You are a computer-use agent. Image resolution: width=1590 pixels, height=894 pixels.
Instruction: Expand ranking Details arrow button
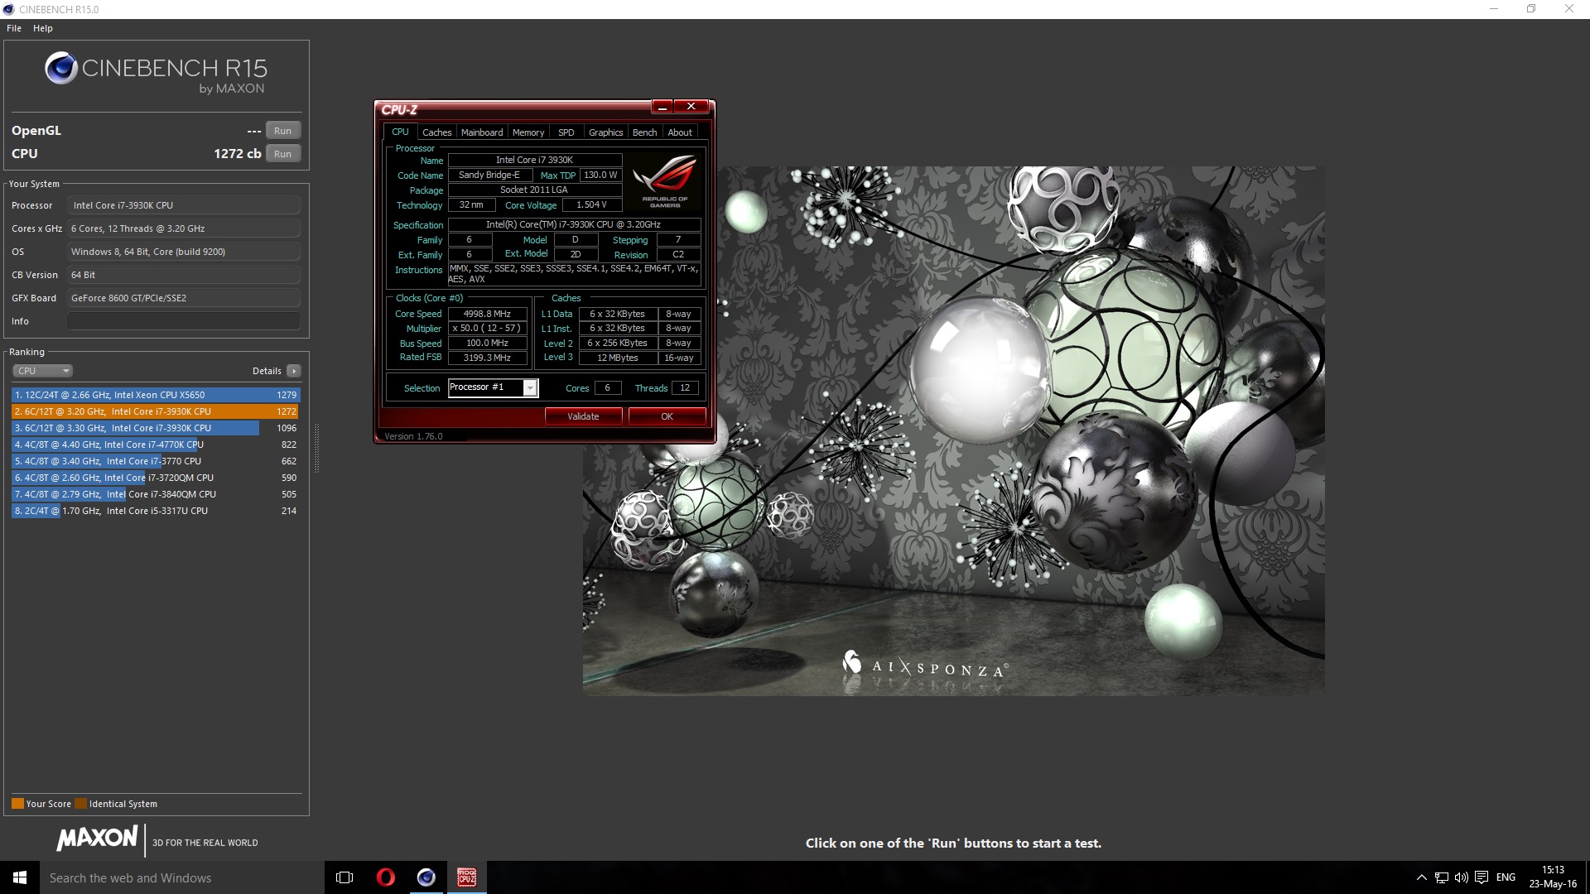tap(294, 371)
